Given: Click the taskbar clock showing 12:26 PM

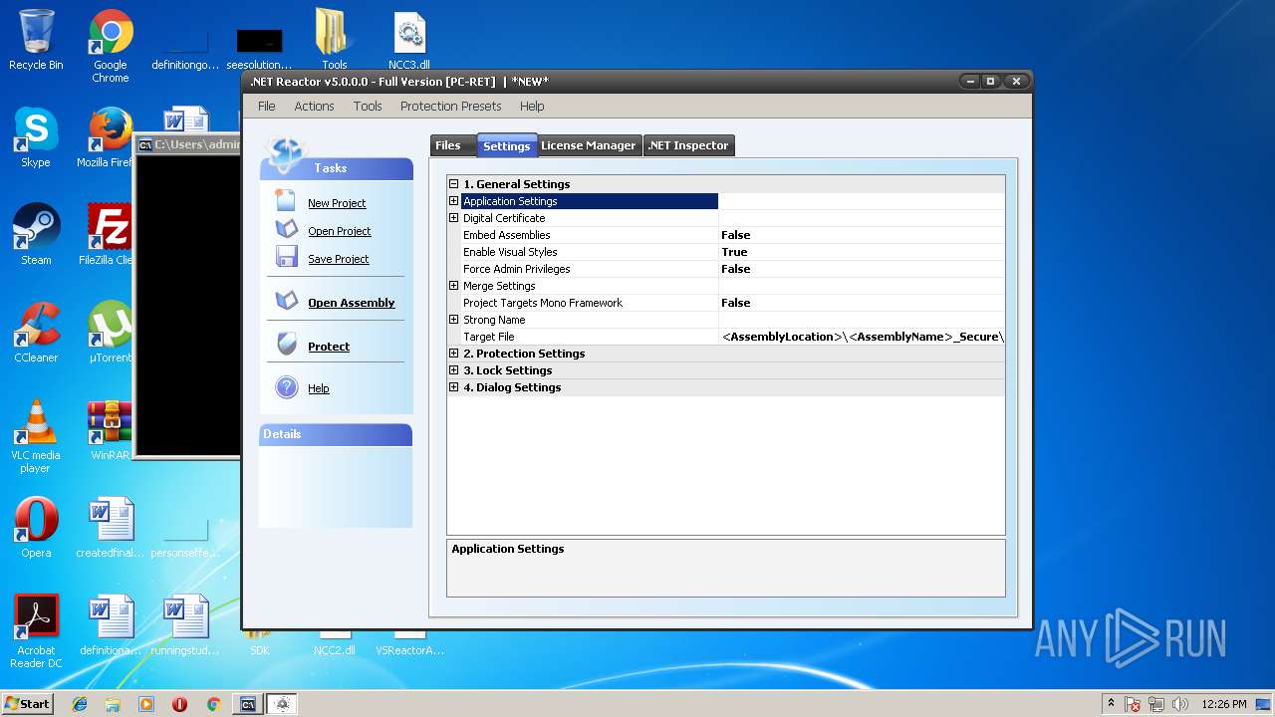Looking at the screenshot, I should click(x=1223, y=704).
